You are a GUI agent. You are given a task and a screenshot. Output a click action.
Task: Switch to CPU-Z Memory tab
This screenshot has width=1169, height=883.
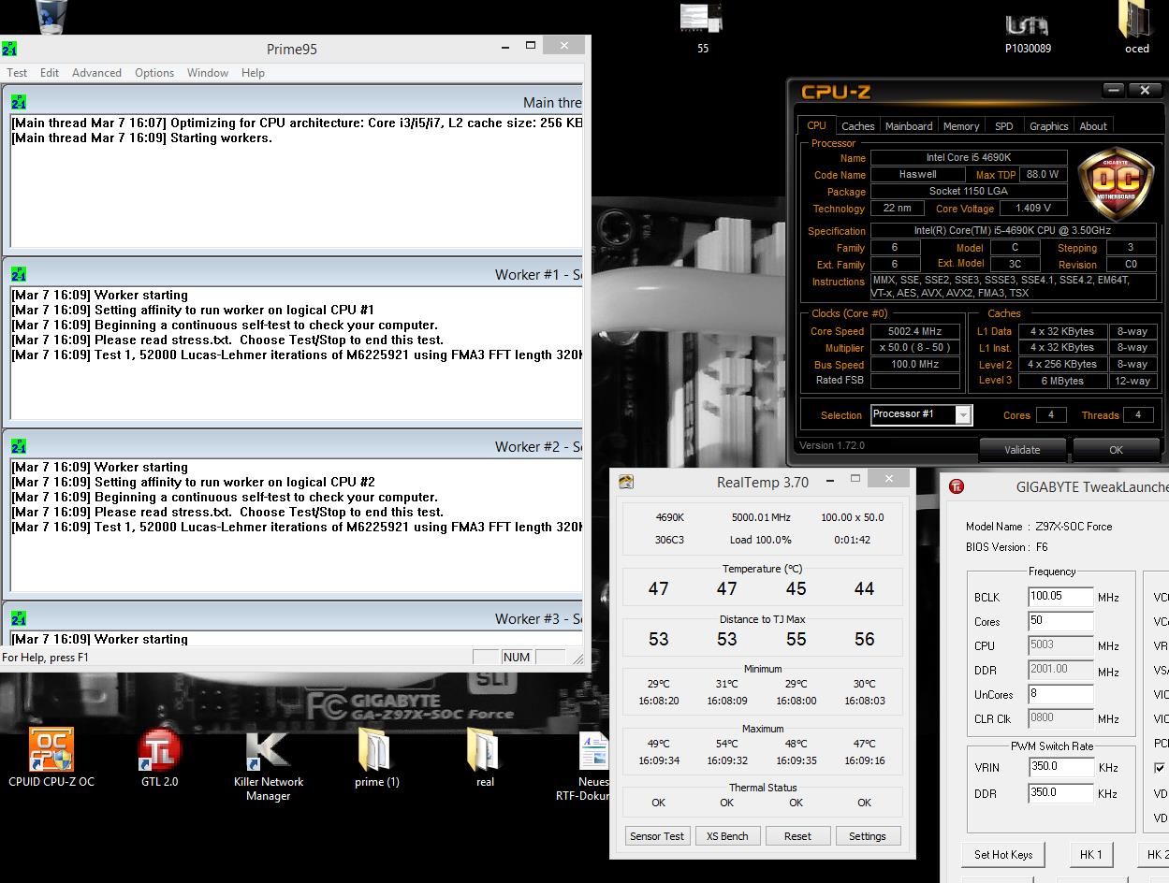pyautogui.click(x=961, y=126)
